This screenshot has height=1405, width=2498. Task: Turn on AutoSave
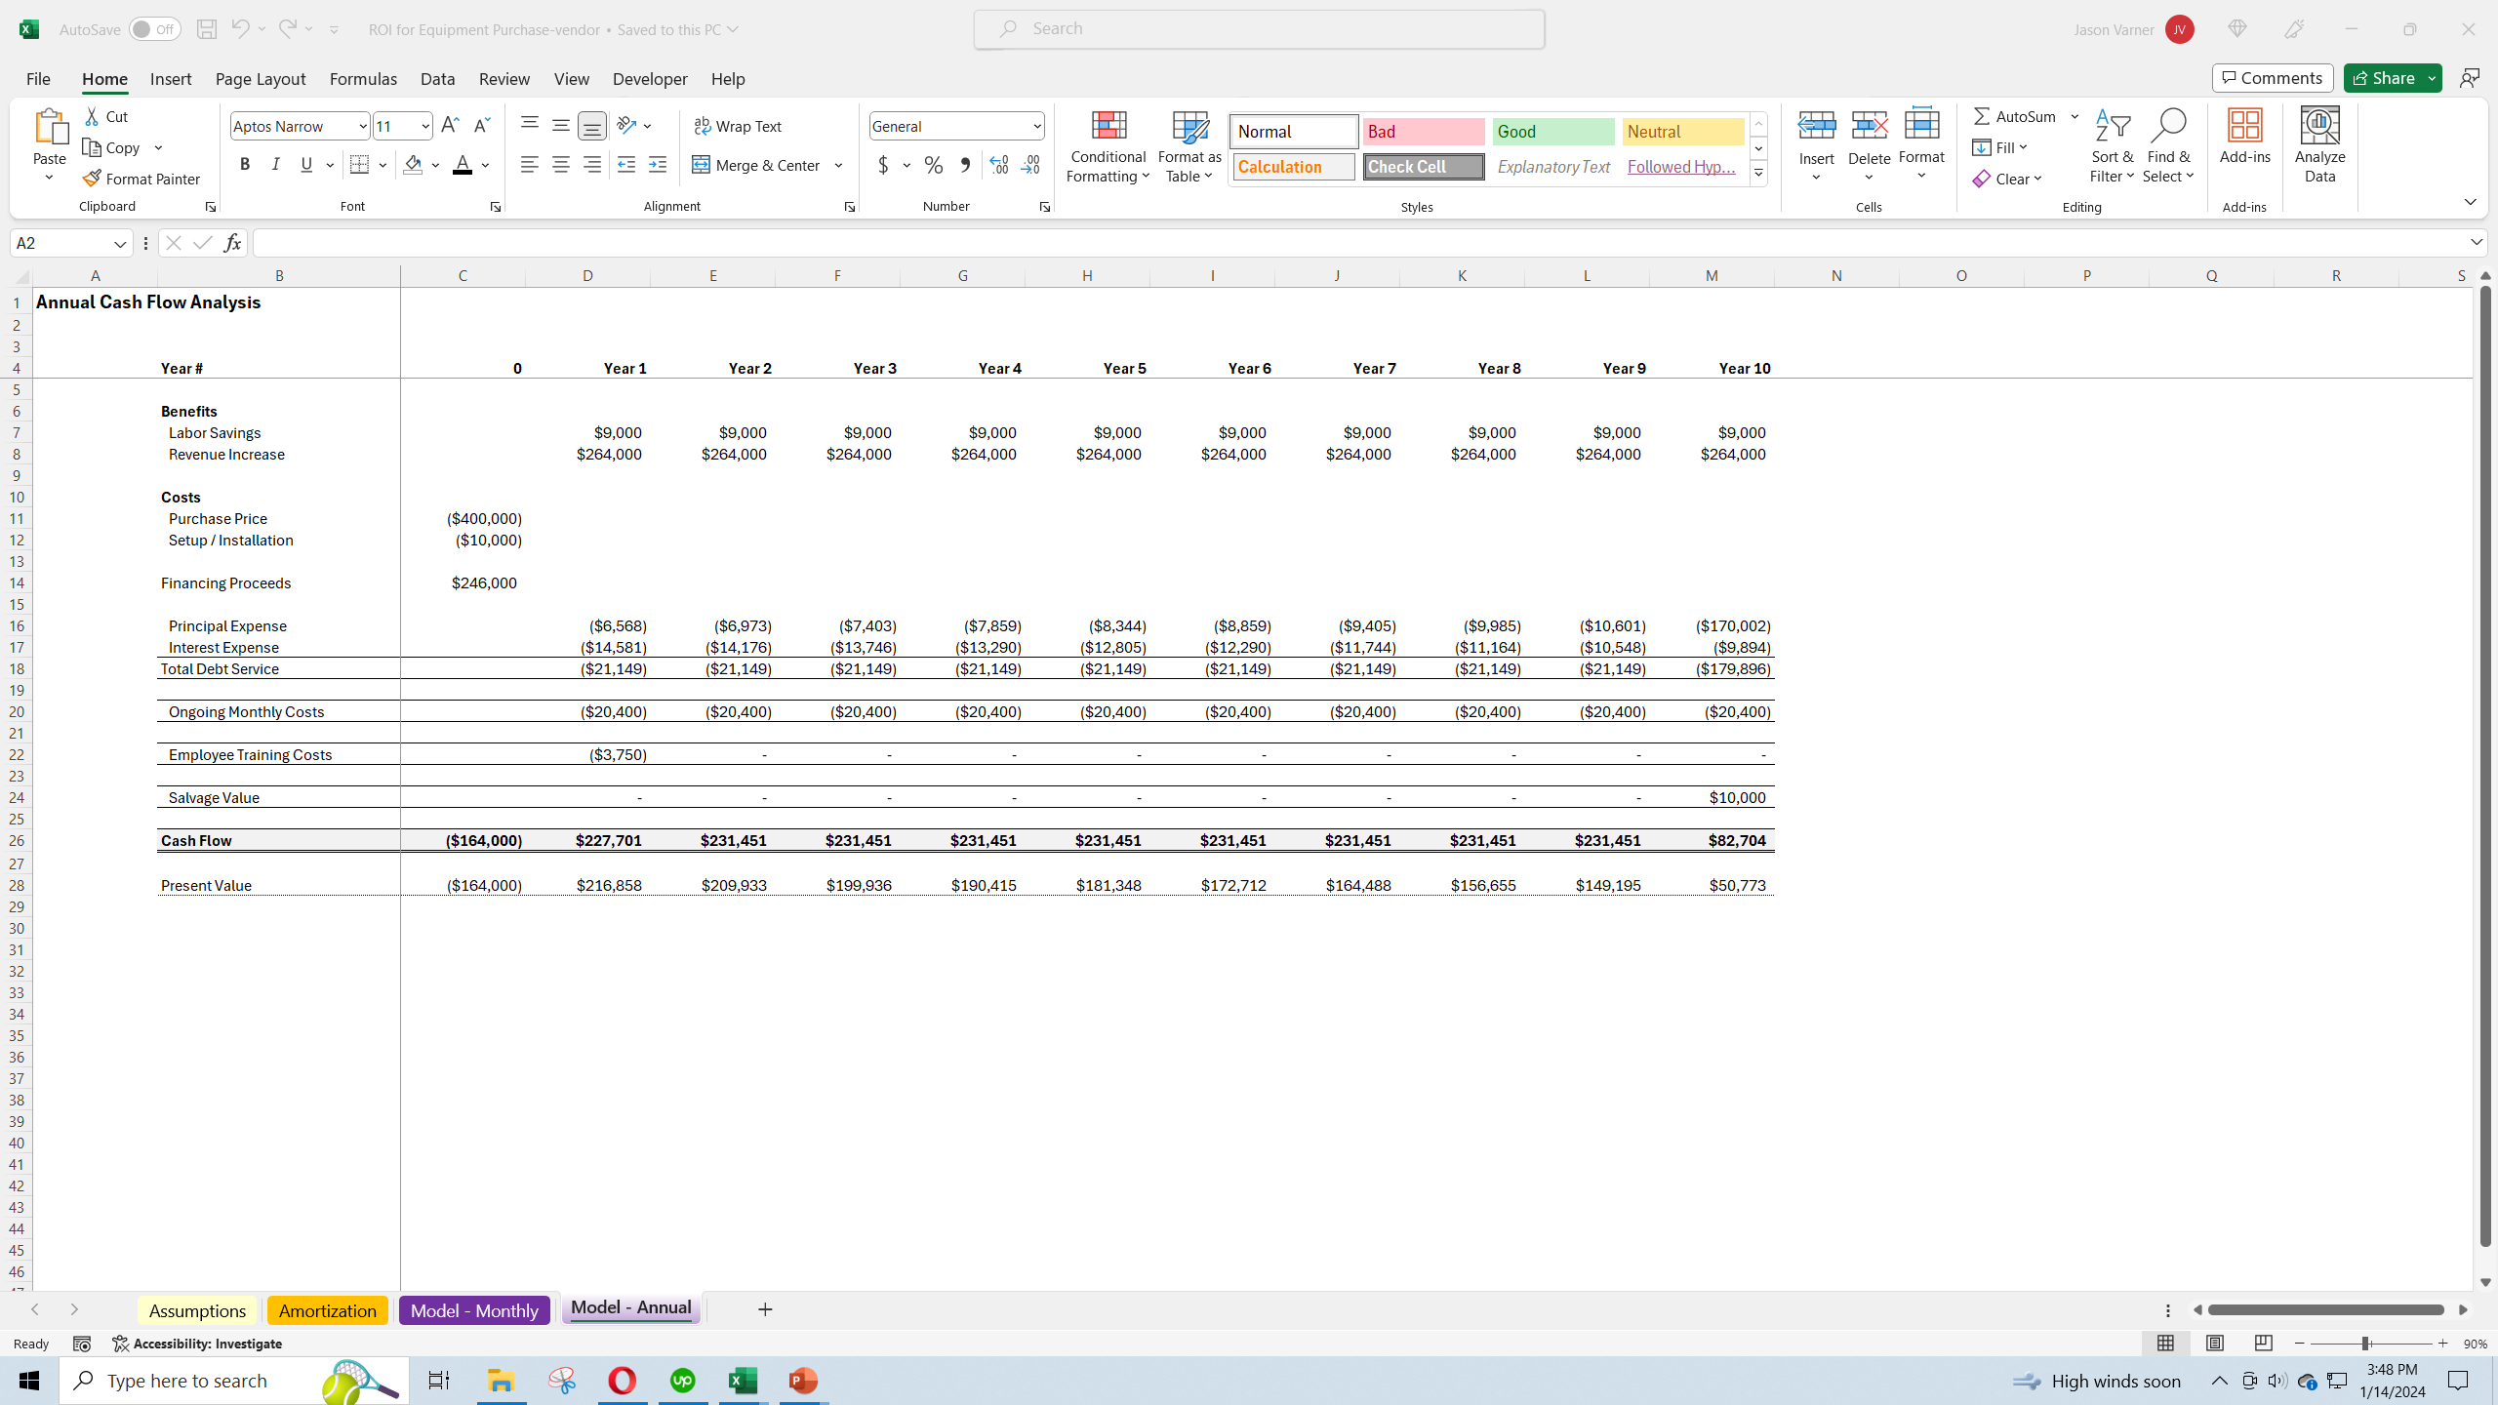[x=153, y=28]
